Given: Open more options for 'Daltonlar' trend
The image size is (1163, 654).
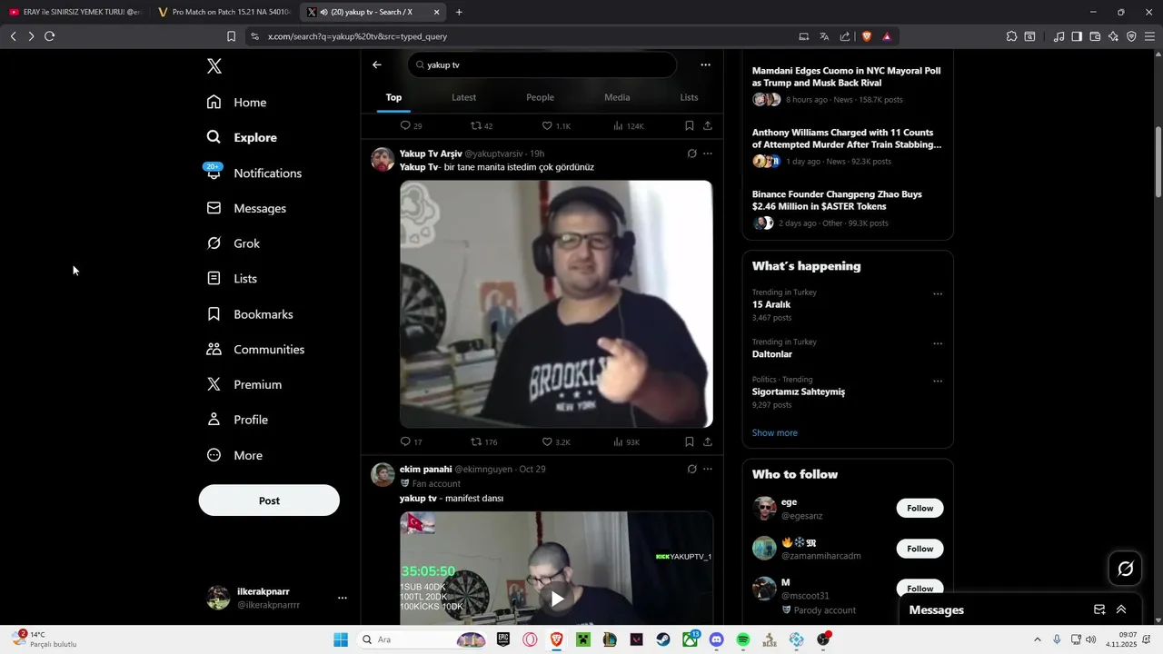Looking at the screenshot, I should point(938,343).
